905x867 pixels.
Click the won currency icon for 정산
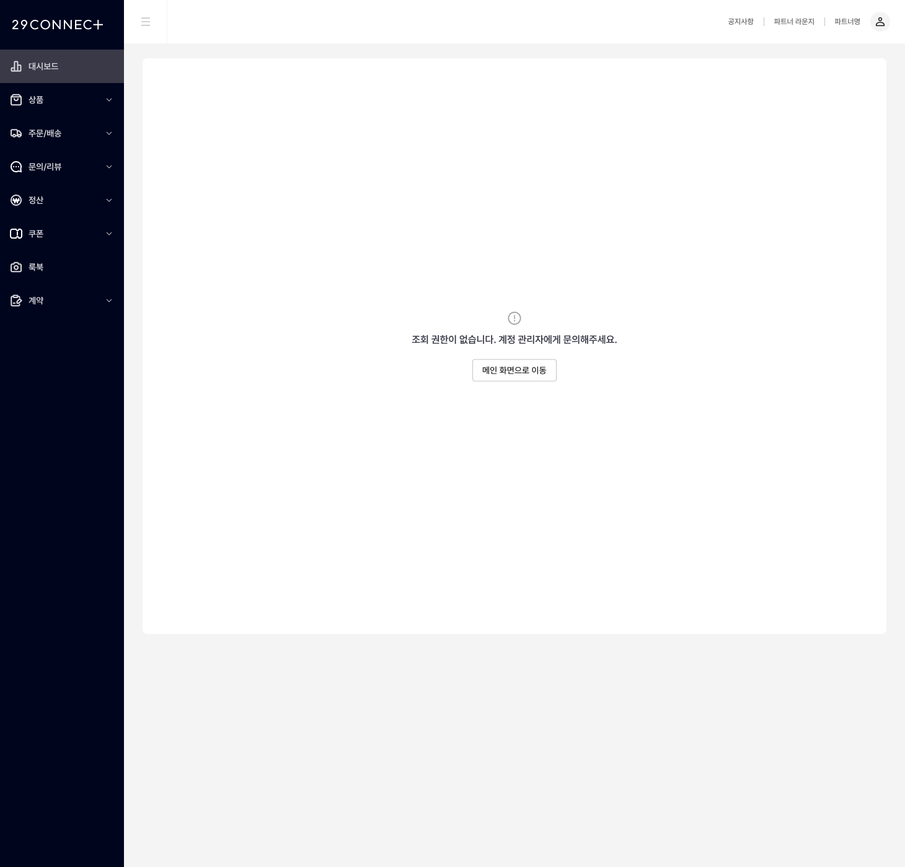(16, 200)
